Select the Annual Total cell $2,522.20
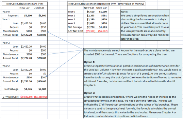This screenshot has width=183, height=119. [x=26, y=35]
